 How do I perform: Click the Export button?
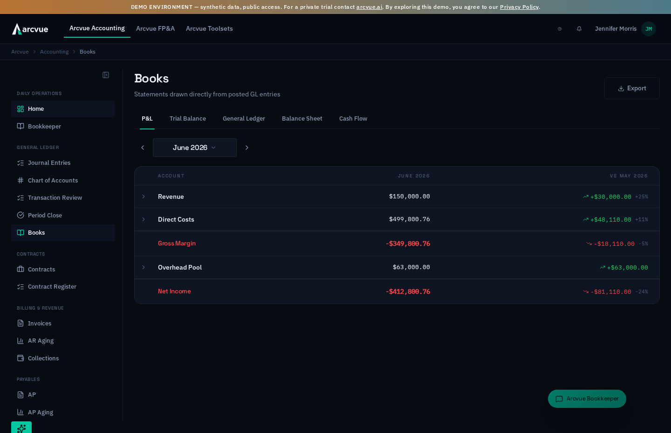coord(632,88)
